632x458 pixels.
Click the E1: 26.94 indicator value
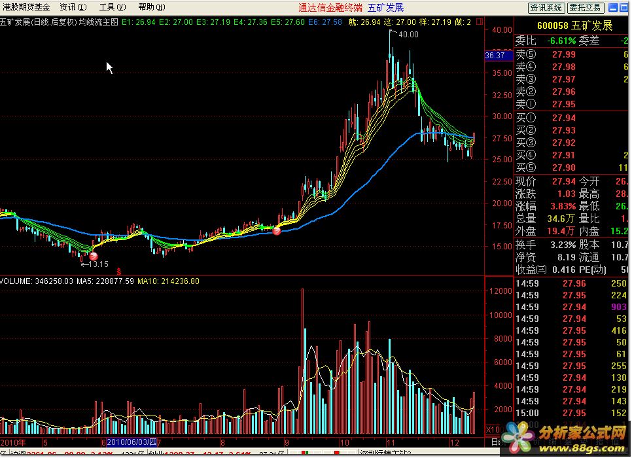coord(138,22)
